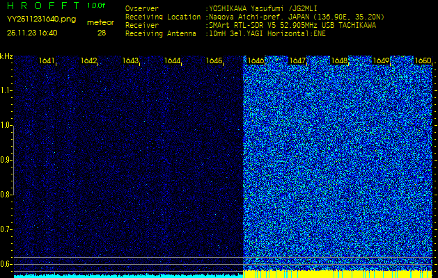Click the 'Receiver' field label
438x278 pixels.
pyautogui.click(x=142, y=26)
